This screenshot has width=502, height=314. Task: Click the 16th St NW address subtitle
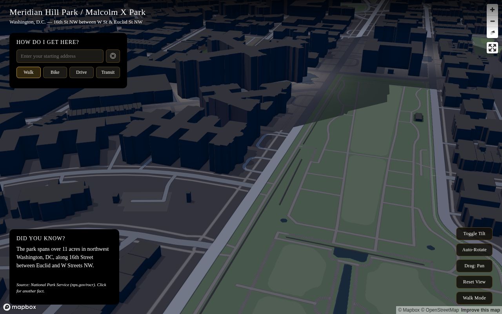(x=76, y=22)
